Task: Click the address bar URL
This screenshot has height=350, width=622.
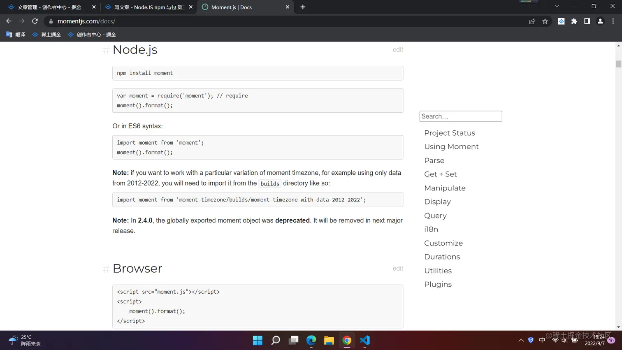Action: click(x=86, y=21)
